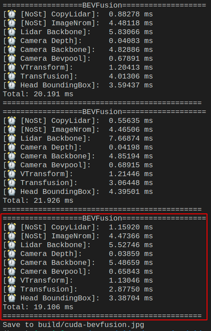Click the Lidar Backbone value 5.52746 ms

pyautogui.click(x=130, y=245)
